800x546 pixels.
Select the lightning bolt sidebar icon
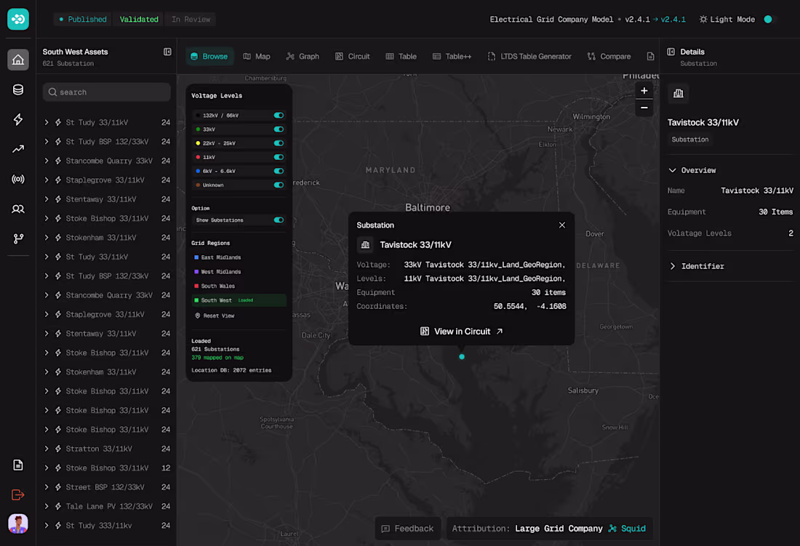(18, 119)
